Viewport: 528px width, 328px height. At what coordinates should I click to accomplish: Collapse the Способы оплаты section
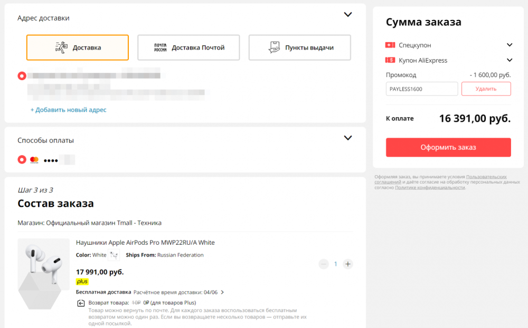[348, 138]
